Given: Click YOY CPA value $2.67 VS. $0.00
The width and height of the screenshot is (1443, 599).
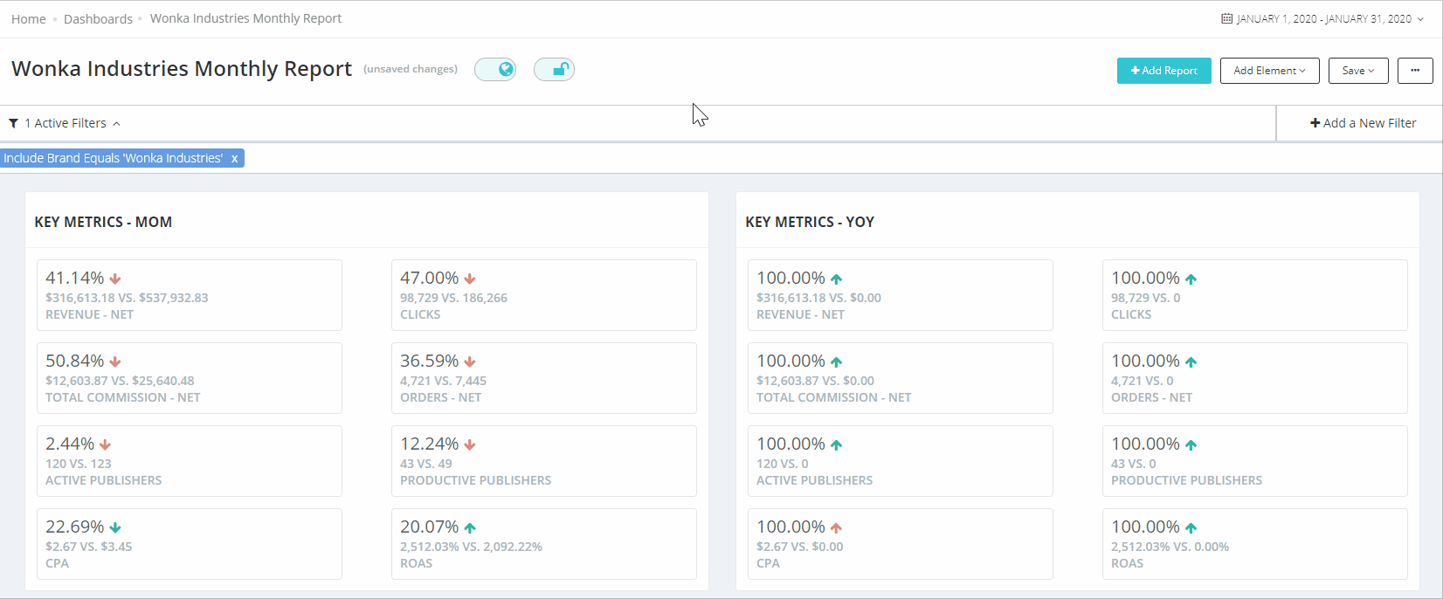Looking at the screenshot, I should tap(800, 547).
